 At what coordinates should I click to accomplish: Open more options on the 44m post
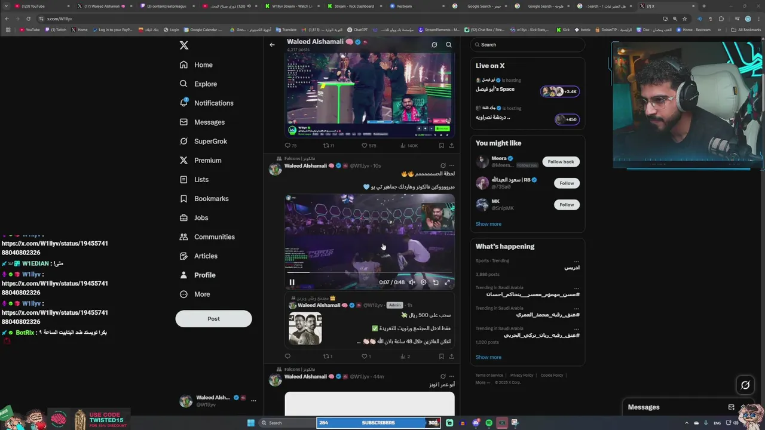point(452,376)
